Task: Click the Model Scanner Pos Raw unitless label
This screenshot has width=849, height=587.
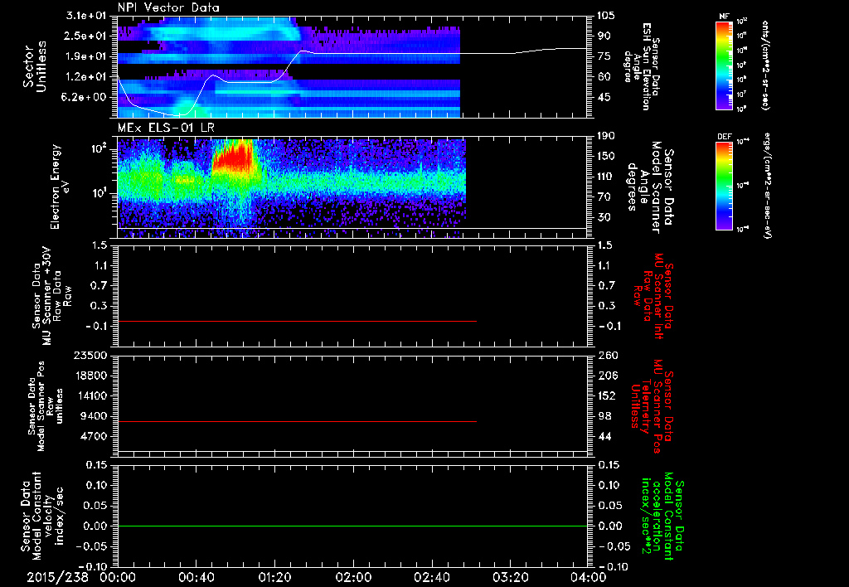Action: 46,406
